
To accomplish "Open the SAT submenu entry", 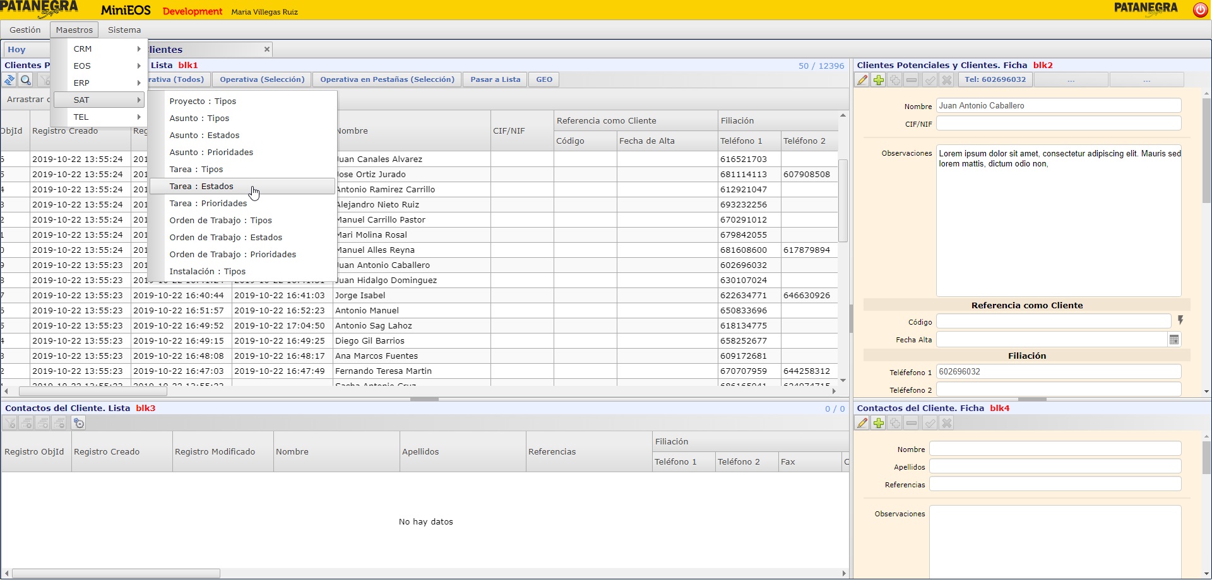I will [100, 100].
